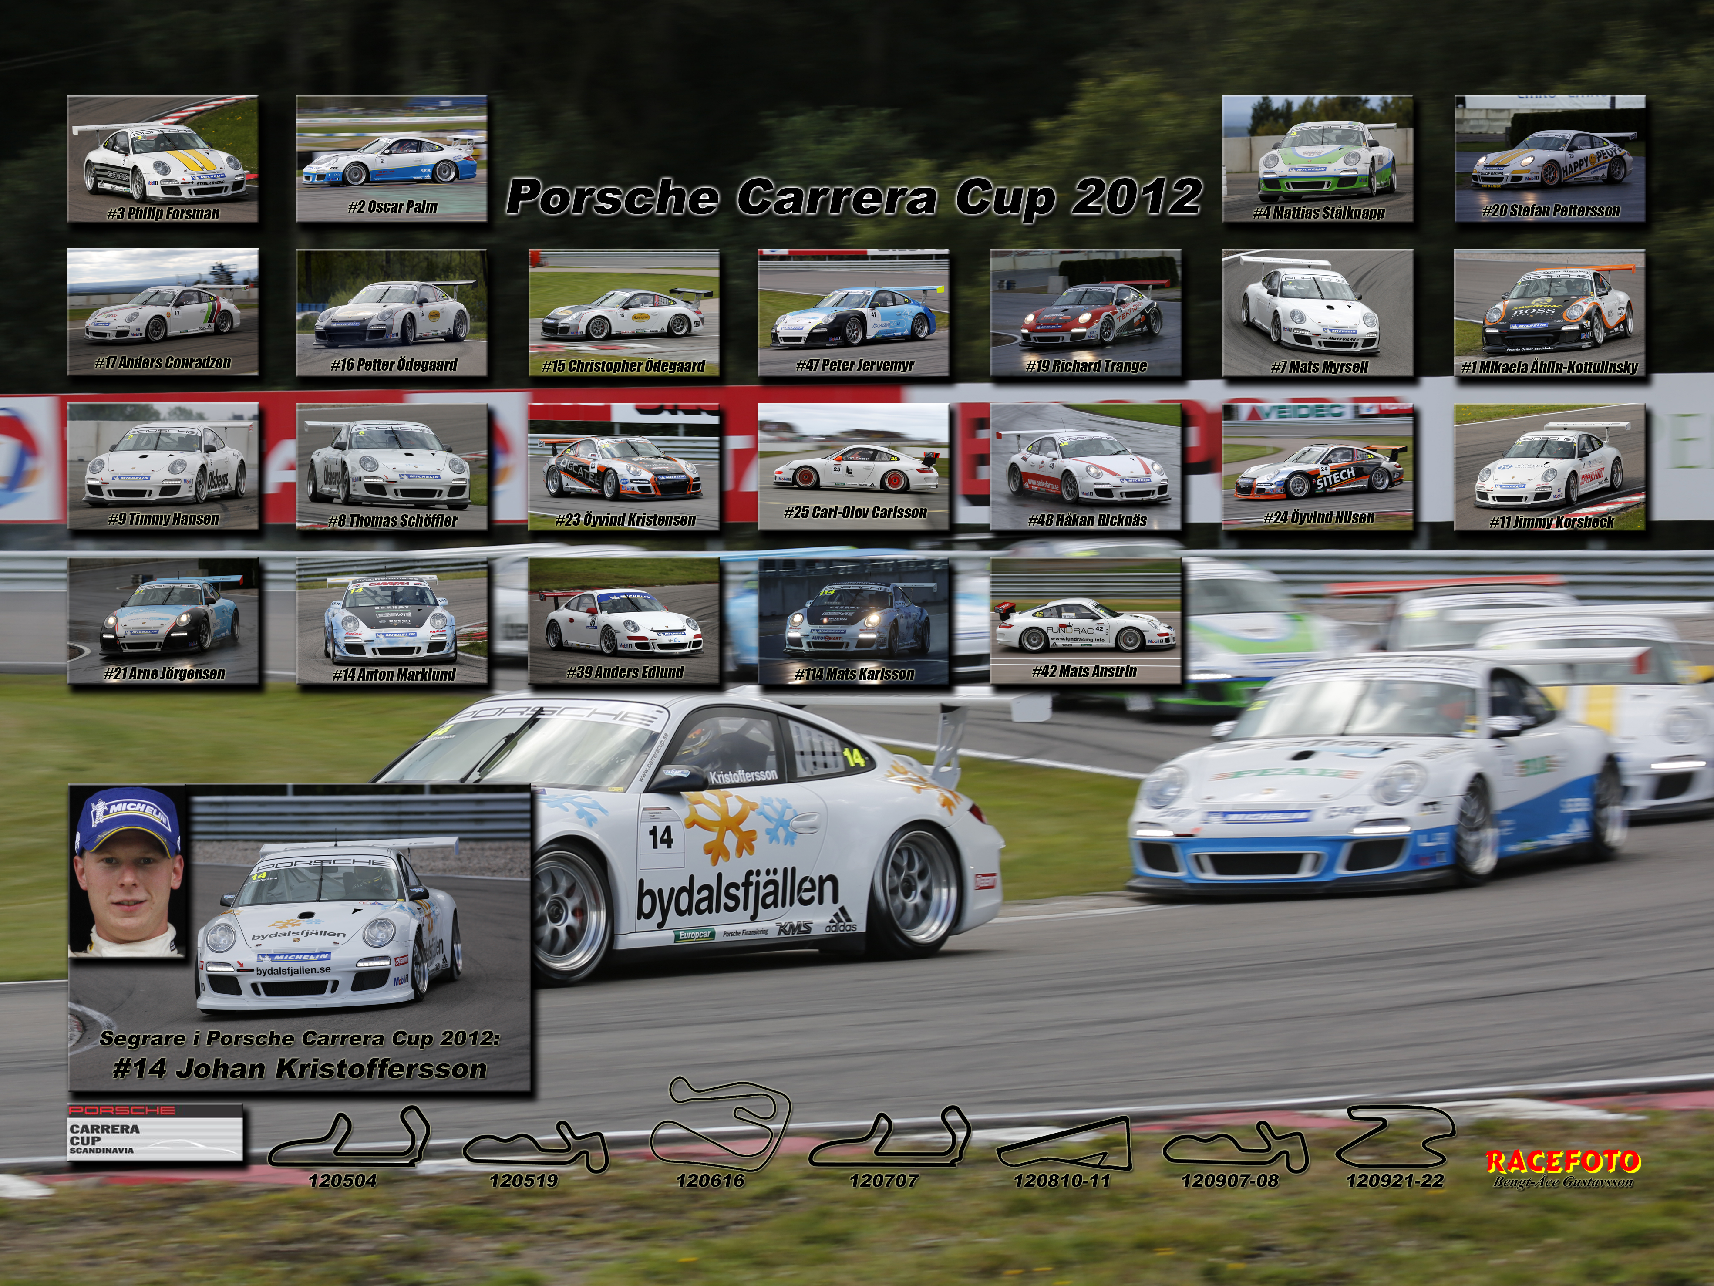Select the #114 Mats Karlsson car photo
Screen dimensions: 1714x1286
point(853,621)
